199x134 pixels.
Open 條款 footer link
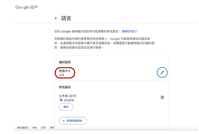(35, 128)
